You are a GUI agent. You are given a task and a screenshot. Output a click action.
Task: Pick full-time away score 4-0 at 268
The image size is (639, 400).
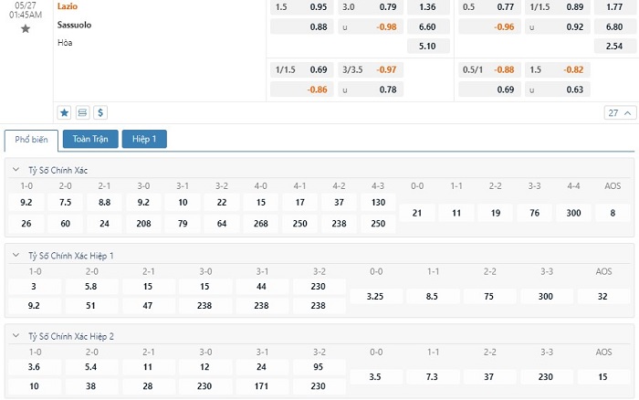click(261, 224)
